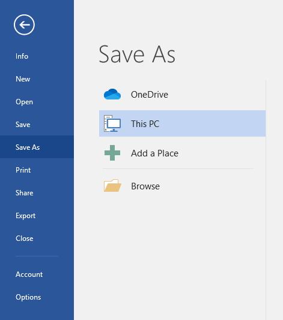Click the Browse folder icon
Image resolution: width=283 pixels, height=320 pixels.
point(112,186)
